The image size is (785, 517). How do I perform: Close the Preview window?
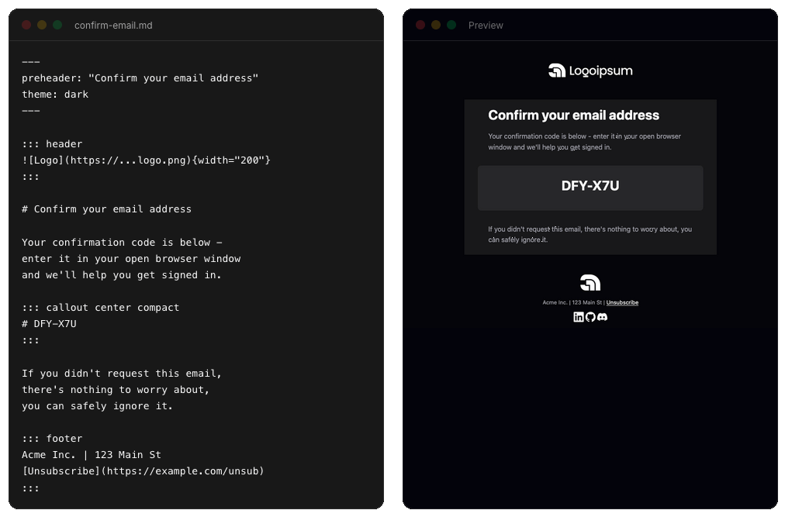coord(420,25)
